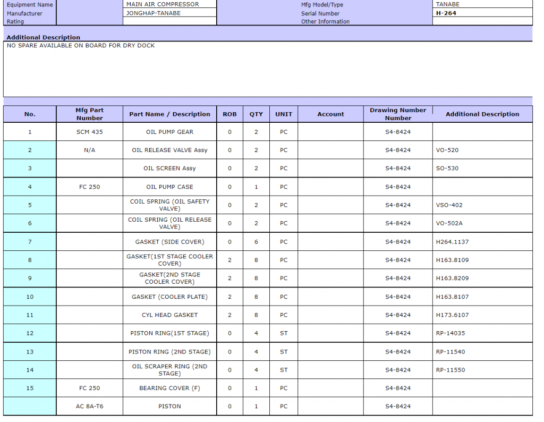Click the BEARING COVER (F) part name
Image resolution: width=544 pixels, height=422 pixels.
169,388
